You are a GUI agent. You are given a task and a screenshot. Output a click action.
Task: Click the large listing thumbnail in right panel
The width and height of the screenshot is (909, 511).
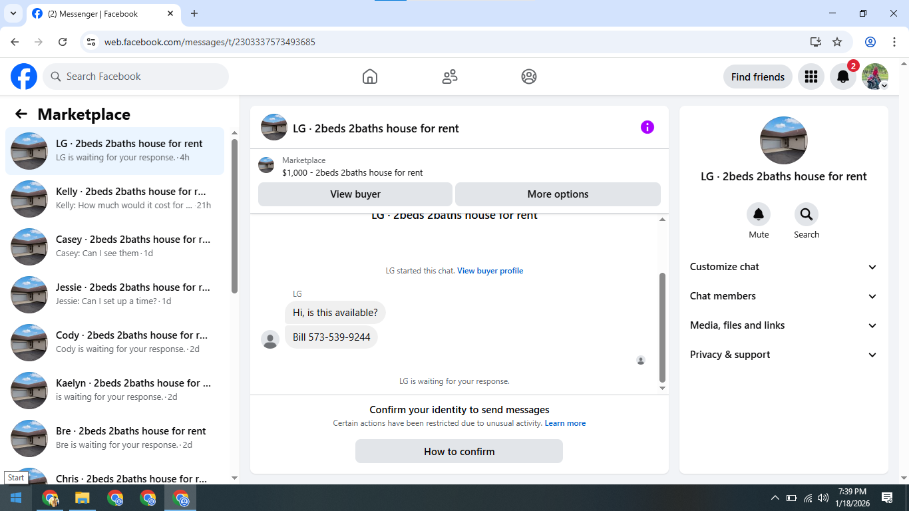[784, 140]
